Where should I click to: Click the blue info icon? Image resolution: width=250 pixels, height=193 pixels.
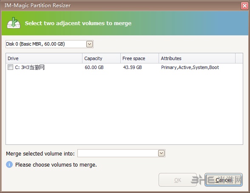pos(9,164)
